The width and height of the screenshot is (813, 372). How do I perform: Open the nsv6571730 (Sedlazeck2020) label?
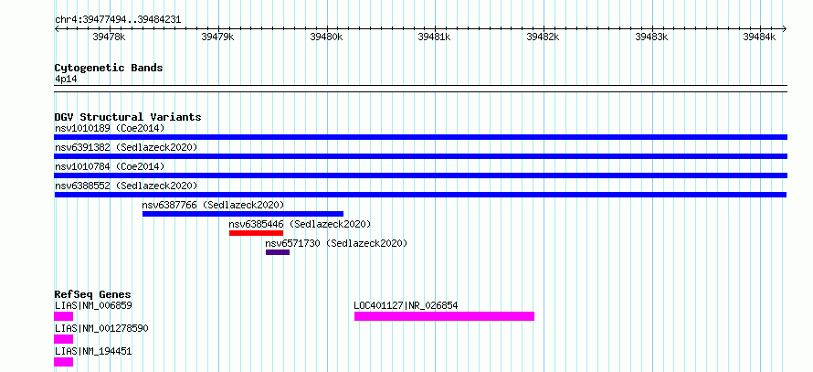[x=336, y=243]
